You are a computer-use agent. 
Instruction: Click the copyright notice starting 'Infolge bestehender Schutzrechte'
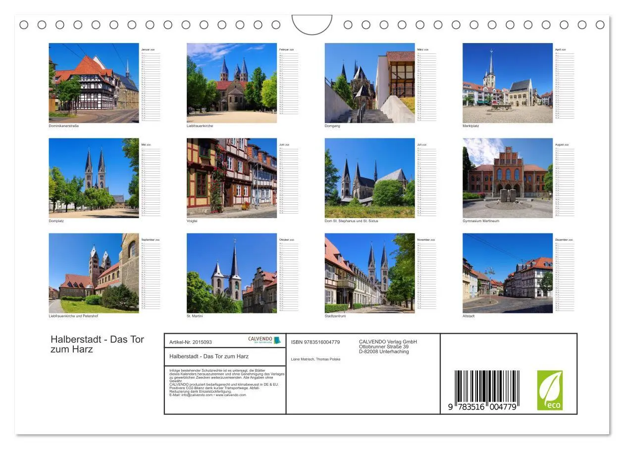click(x=227, y=383)
